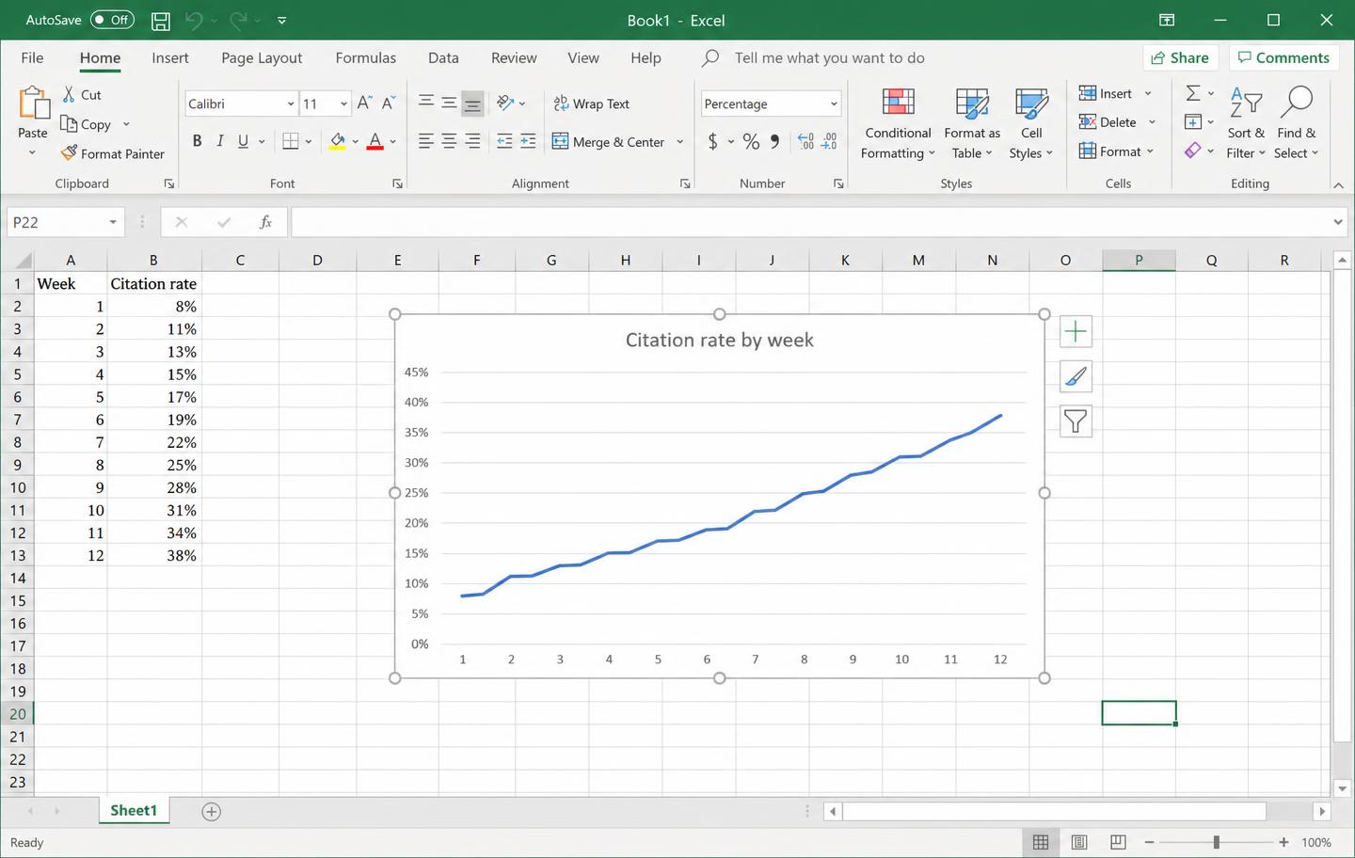The image size is (1355, 858).
Task: Apply Comma Style format
Action: point(774,141)
